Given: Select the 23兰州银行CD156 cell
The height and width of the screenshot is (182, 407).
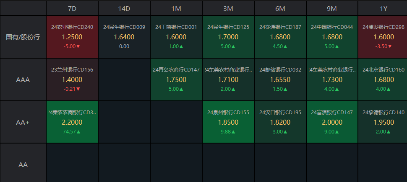Looking at the screenshot, I should coord(72,79).
